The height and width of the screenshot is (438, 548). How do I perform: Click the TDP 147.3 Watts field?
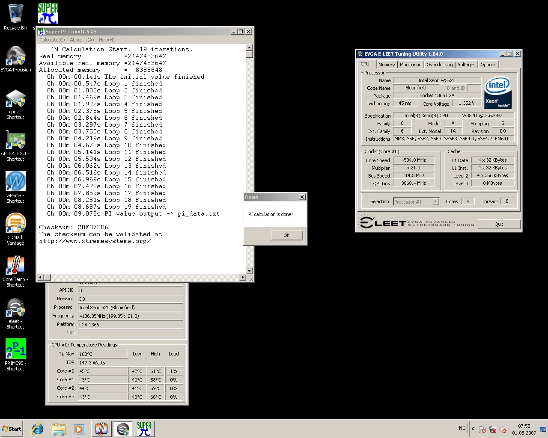[x=130, y=363]
